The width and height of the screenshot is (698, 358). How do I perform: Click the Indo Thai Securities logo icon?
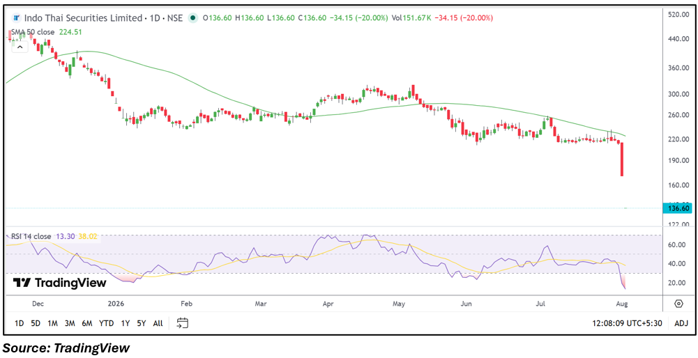click(x=17, y=18)
